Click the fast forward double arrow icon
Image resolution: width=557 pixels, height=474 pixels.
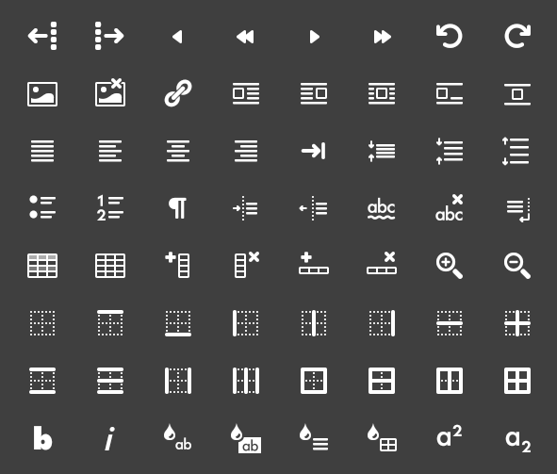coord(383,37)
